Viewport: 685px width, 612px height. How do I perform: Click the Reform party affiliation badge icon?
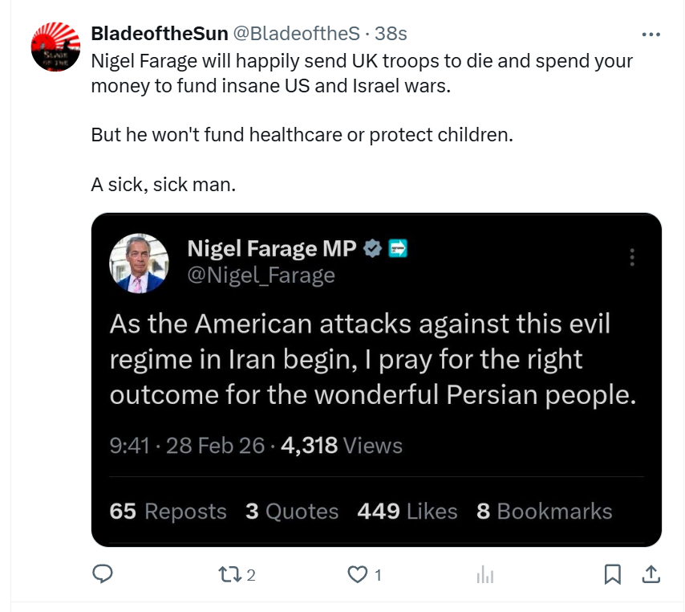coord(398,249)
